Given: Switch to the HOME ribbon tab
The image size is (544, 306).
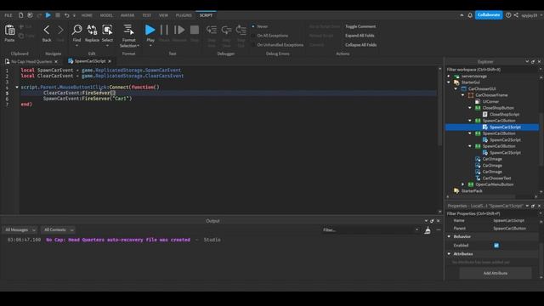Looking at the screenshot, I should pyautogui.click(x=87, y=15).
